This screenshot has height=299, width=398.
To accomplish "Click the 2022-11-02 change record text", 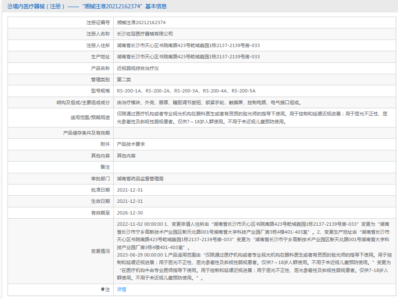I will pos(253,236).
